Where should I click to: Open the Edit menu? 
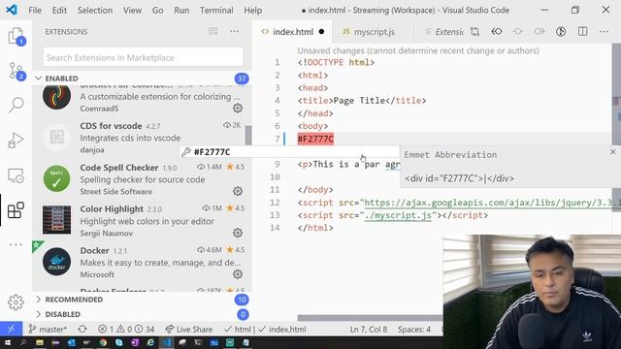pos(59,11)
